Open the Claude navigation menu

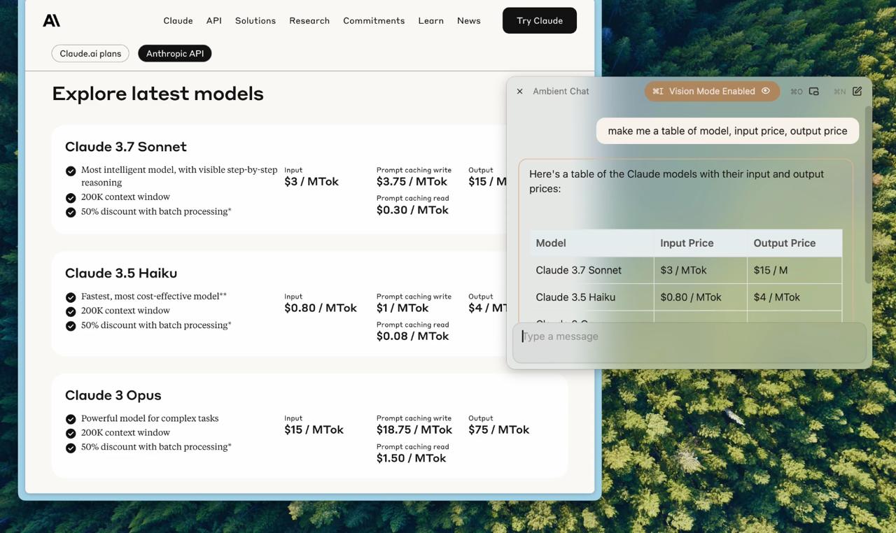click(x=178, y=20)
